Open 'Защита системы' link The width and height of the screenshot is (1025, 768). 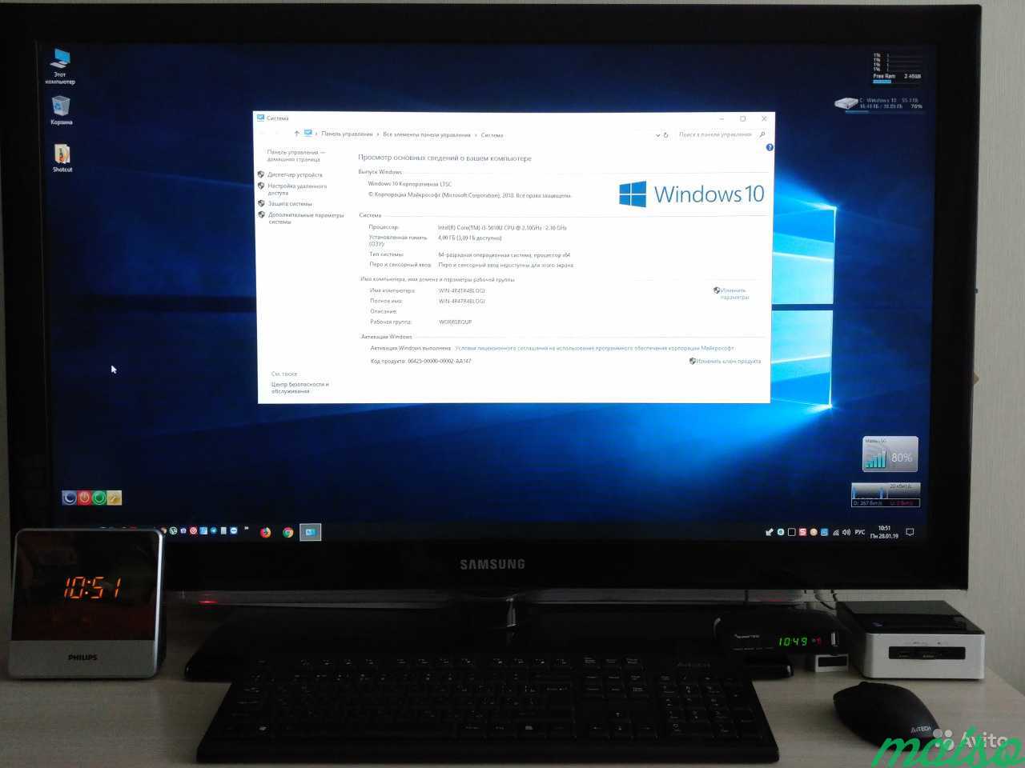point(290,204)
